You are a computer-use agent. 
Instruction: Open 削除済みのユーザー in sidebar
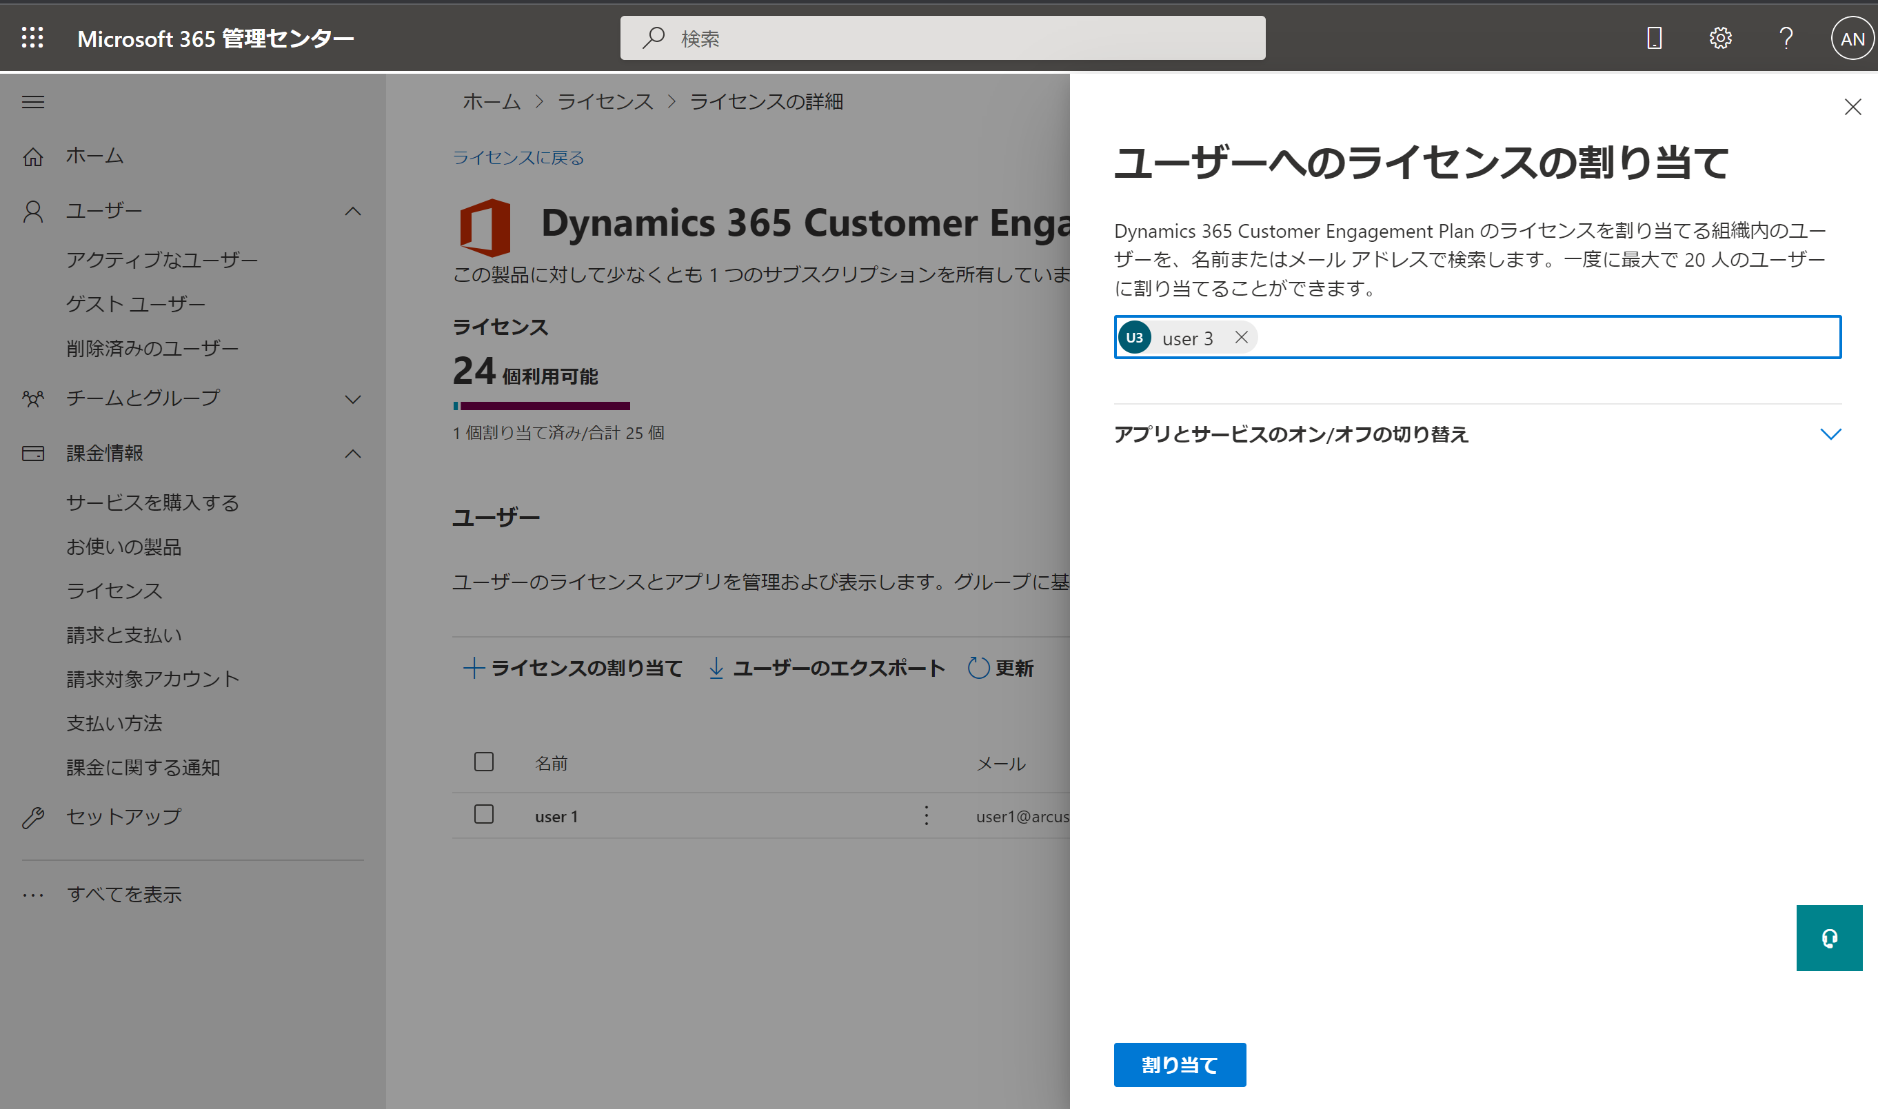[152, 348]
